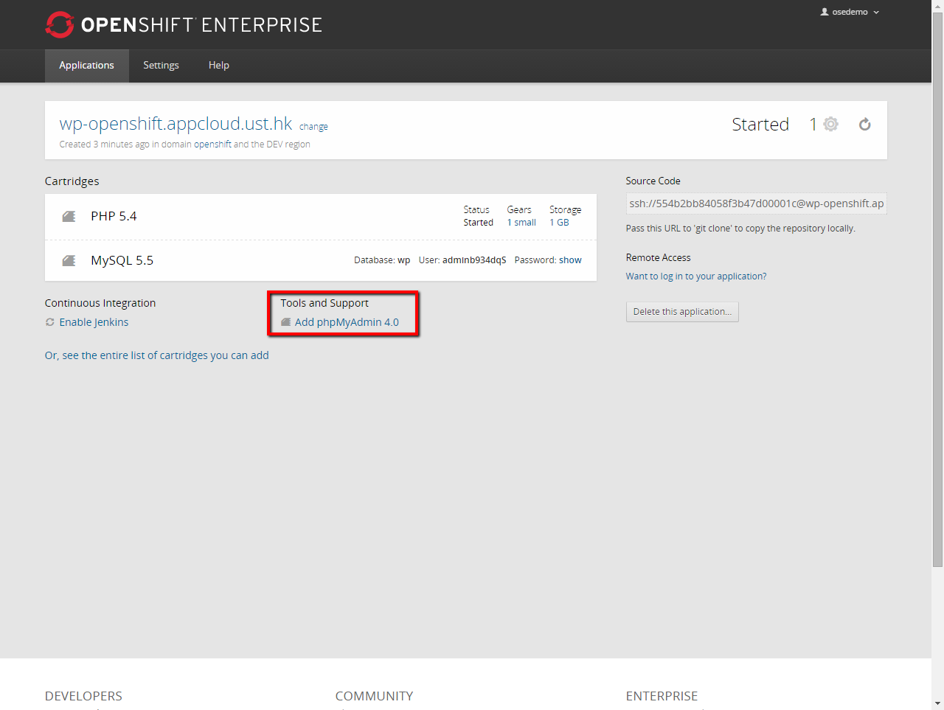Click the page vertical scrollbar
The height and width of the screenshot is (710, 944).
pos(937,295)
